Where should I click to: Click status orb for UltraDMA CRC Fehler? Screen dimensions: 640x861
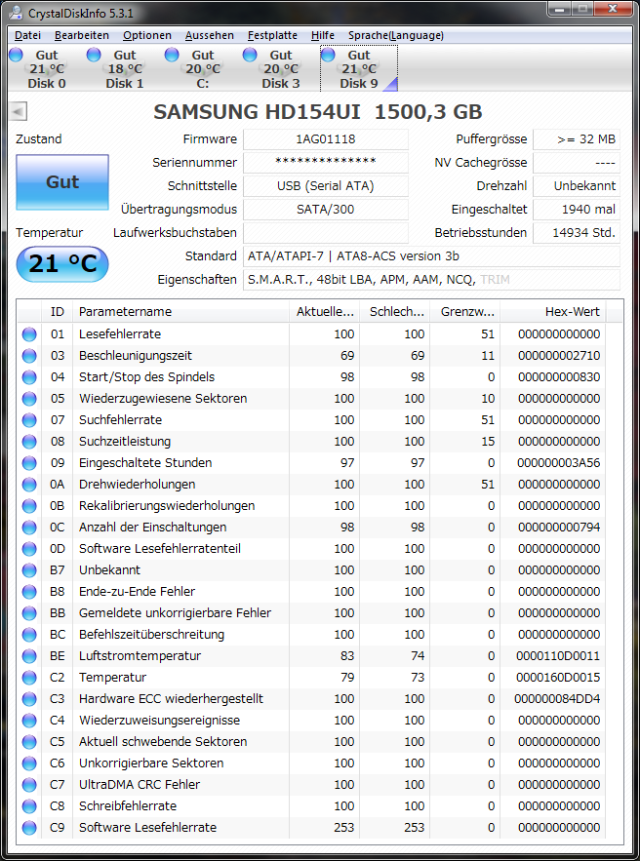point(29,784)
